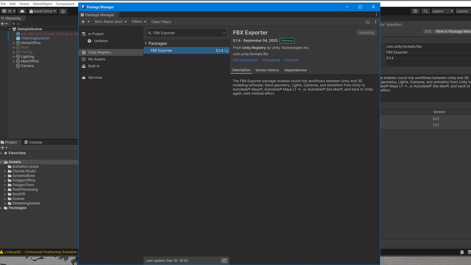Viewport: 471px width, 265px height.
Task: Click the cloud services icon in the Unity toolbar
Action: pos(22,11)
